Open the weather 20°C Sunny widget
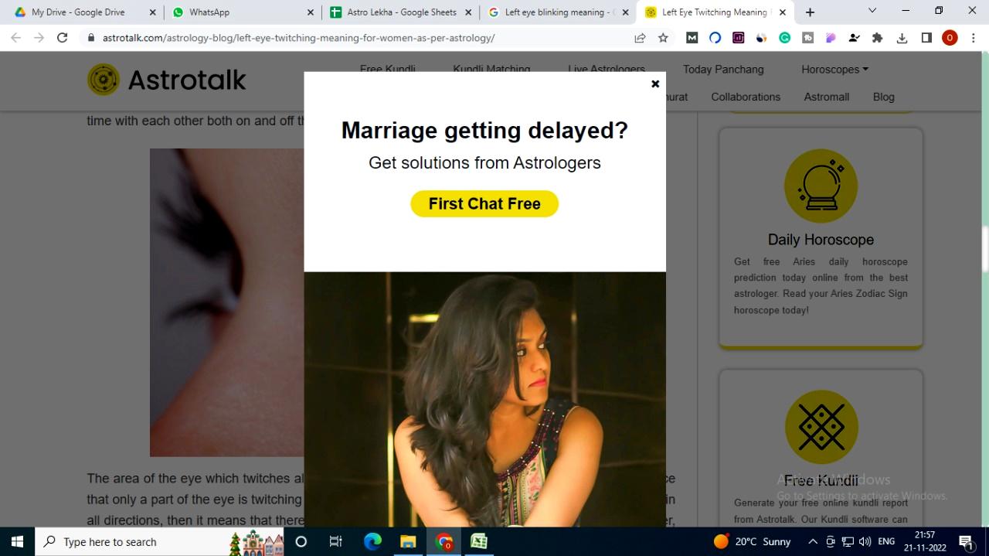Viewport: 989px width, 556px height. pos(752,541)
